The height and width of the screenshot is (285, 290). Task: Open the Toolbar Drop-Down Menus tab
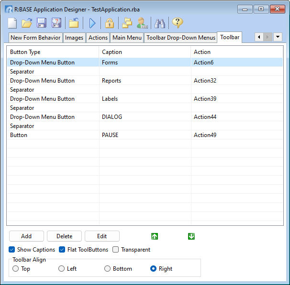(x=181, y=38)
